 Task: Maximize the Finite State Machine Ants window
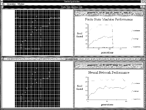click(144, 7)
